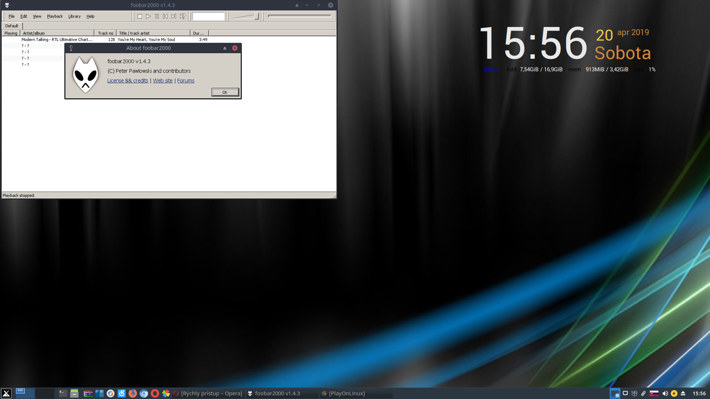Screen dimensions: 710x399
Task: Click the foobar2000 icon in main titlebar
Action: 6,5
